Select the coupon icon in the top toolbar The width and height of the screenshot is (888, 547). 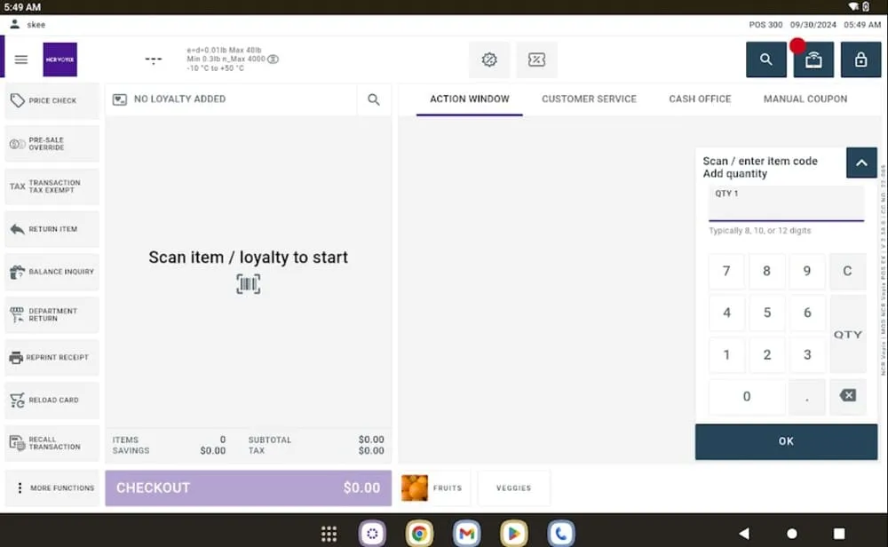coord(536,59)
